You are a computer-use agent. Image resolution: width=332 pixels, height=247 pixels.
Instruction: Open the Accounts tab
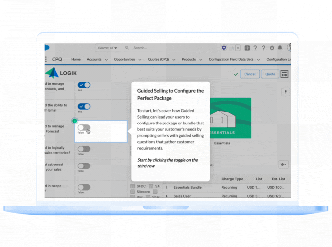pyautogui.click(x=94, y=59)
